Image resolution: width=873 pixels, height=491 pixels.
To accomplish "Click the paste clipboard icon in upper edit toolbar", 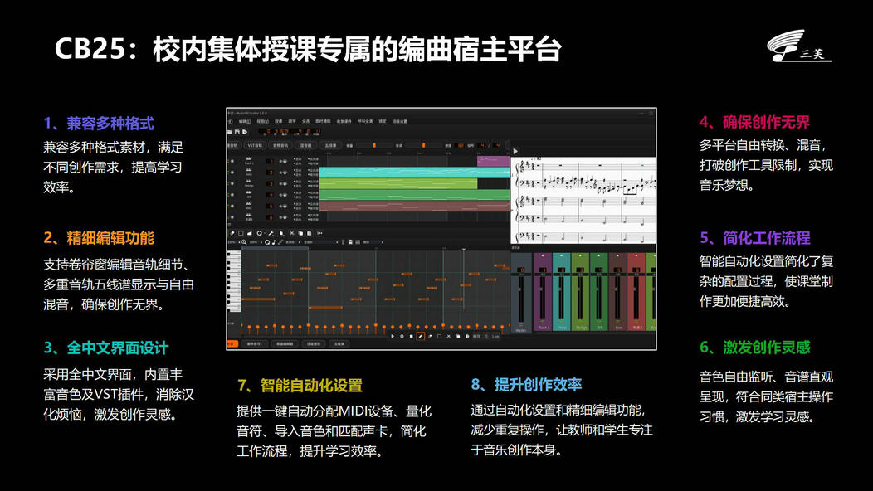I will pos(309,233).
